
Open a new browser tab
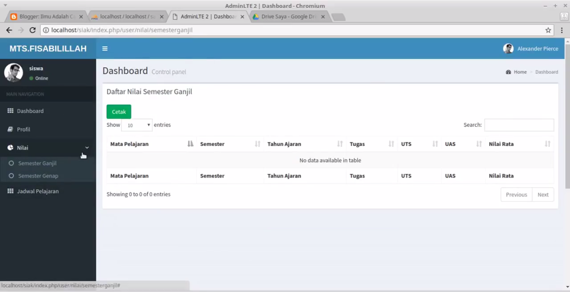[338, 17]
